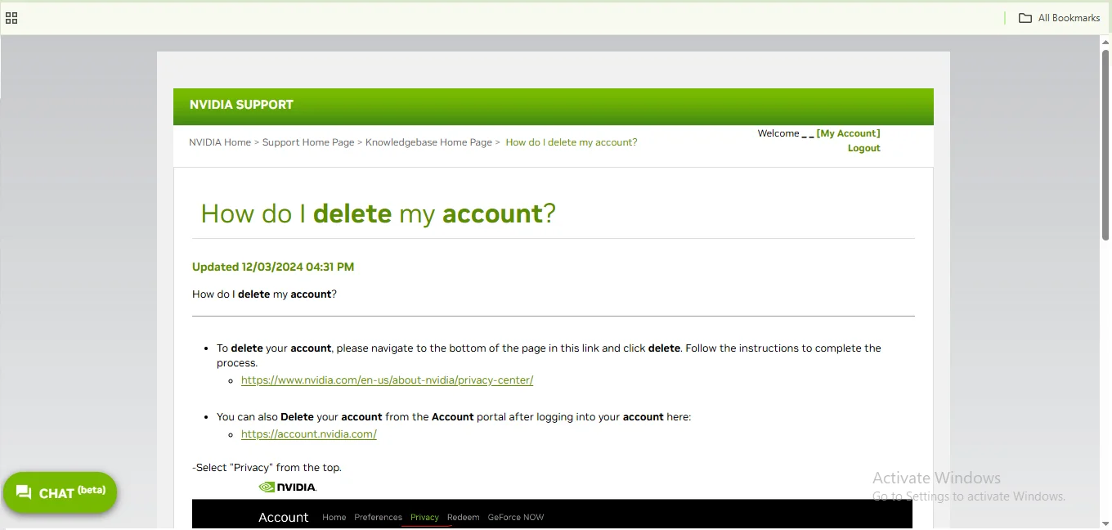Viewport: 1112px width, 530px height.
Task: Click the Preferences tab in account image
Action: (x=378, y=517)
